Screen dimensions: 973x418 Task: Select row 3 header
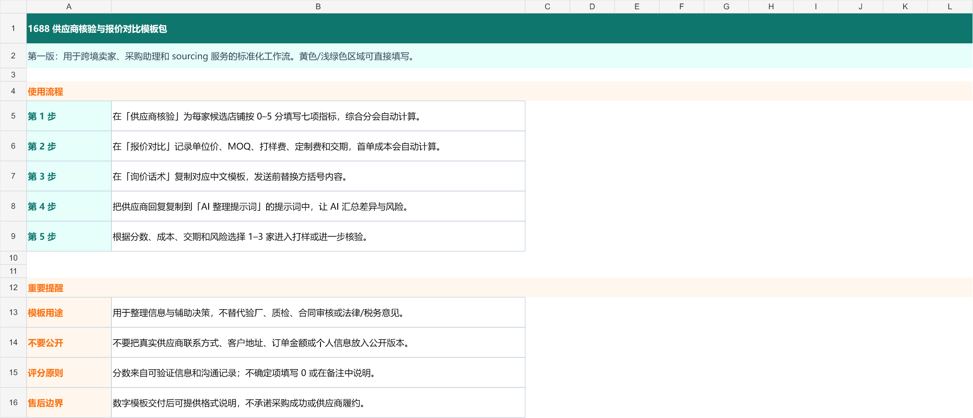[13, 75]
